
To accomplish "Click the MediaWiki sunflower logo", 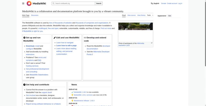I will pos(29,3).
